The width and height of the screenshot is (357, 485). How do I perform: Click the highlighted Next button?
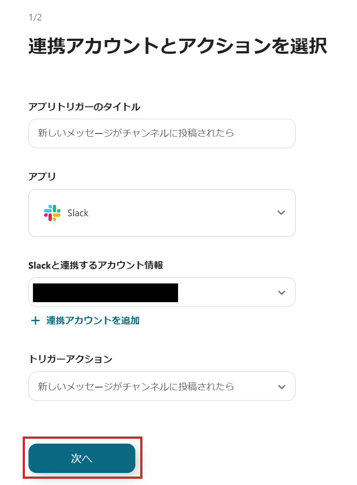click(82, 458)
